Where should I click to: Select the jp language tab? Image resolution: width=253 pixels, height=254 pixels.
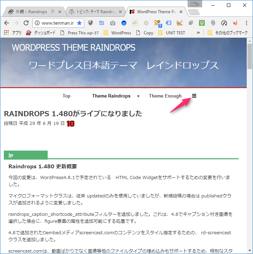[26, 155]
